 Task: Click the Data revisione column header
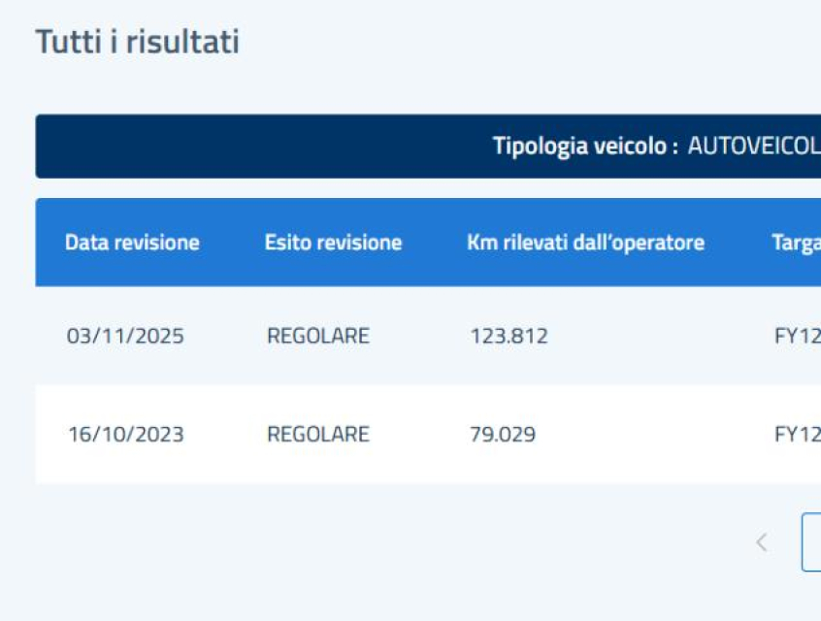[x=132, y=243]
